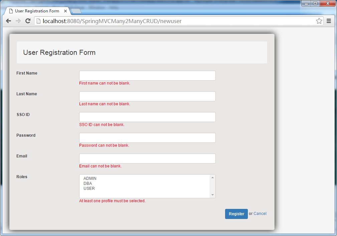Select the User Registration Form tab

click(37, 11)
